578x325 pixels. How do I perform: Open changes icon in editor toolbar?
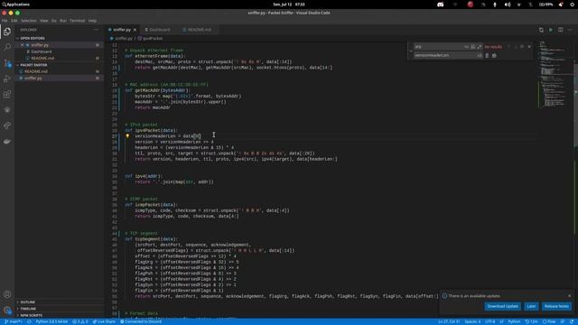click(x=541, y=30)
